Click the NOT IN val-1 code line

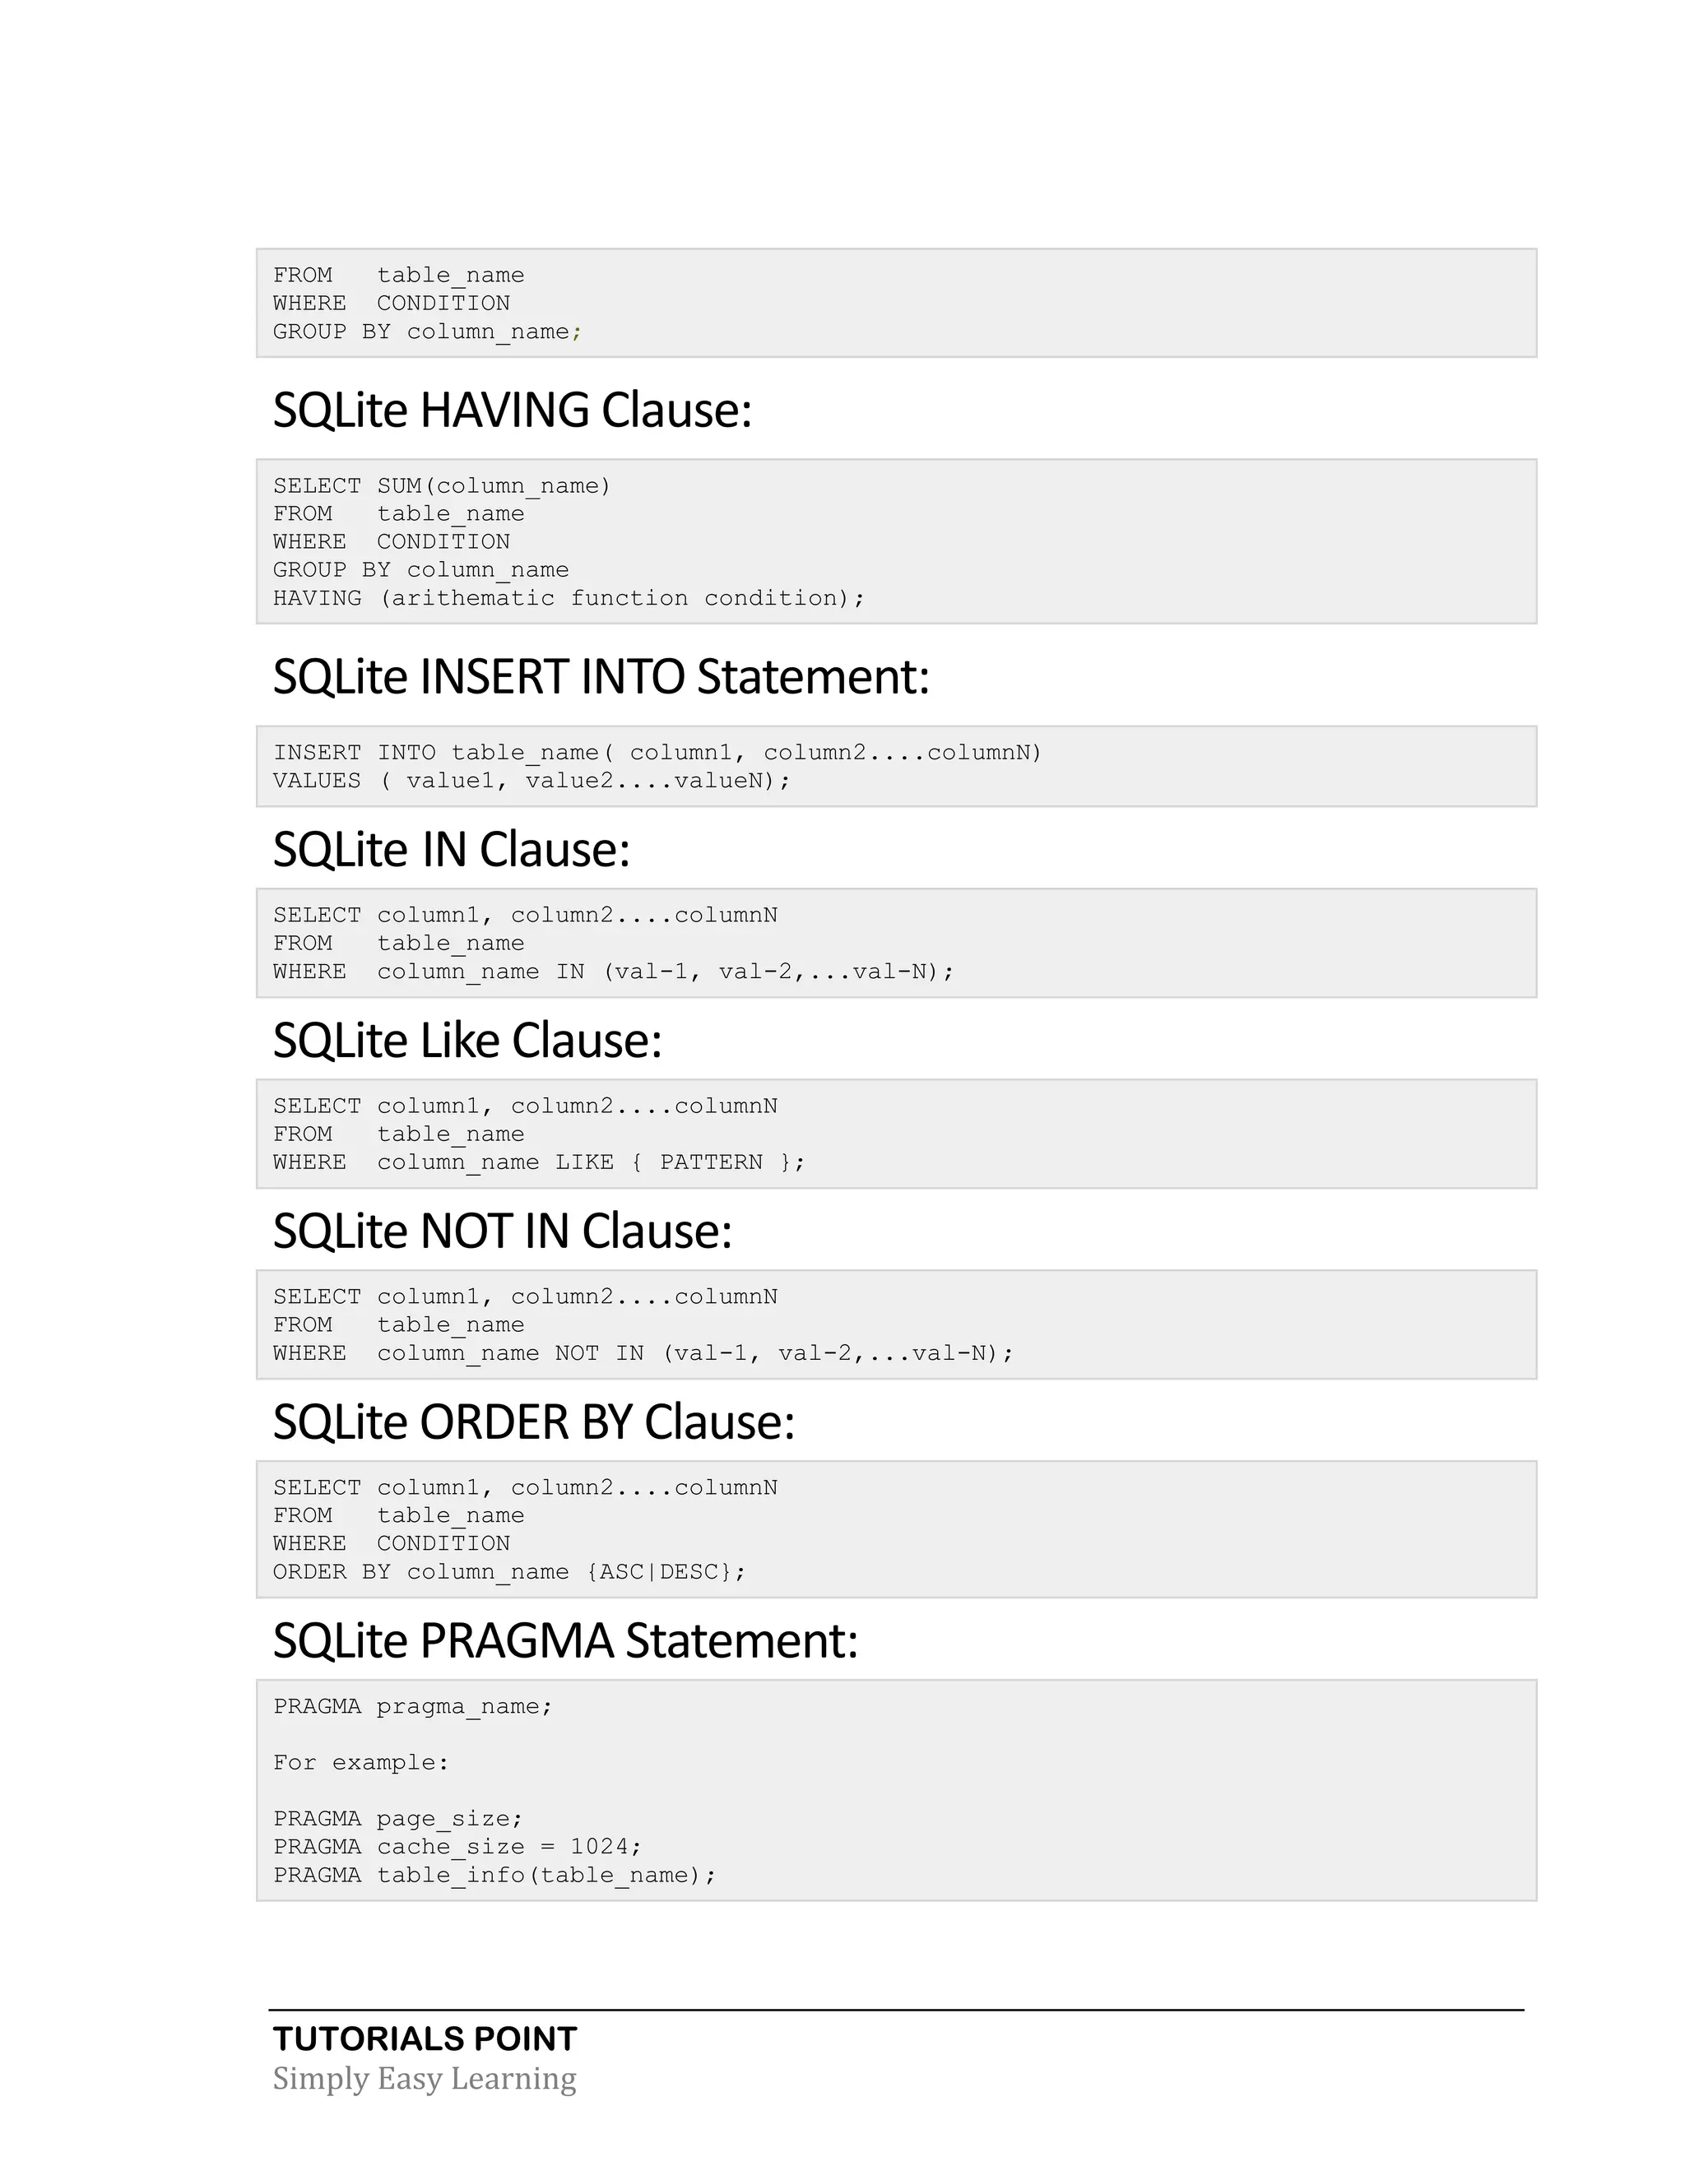coord(643,1353)
